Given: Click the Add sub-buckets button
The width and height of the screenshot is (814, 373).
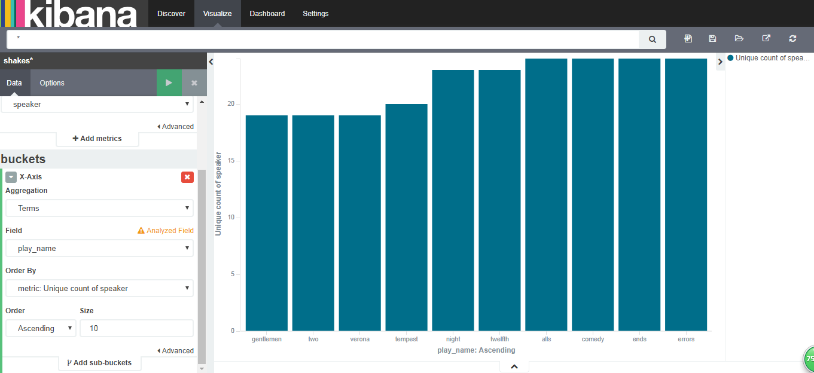Looking at the screenshot, I should pyautogui.click(x=100, y=363).
